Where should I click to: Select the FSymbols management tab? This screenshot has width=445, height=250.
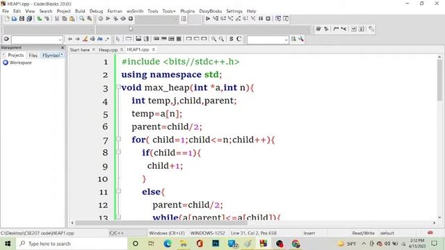click(x=51, y=56)
